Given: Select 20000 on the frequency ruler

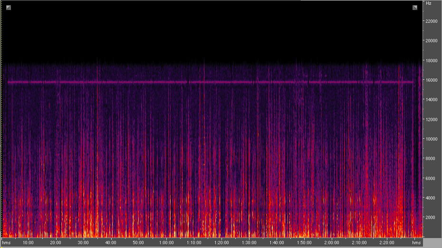Looking at the screenshot, I should (432, 41).
